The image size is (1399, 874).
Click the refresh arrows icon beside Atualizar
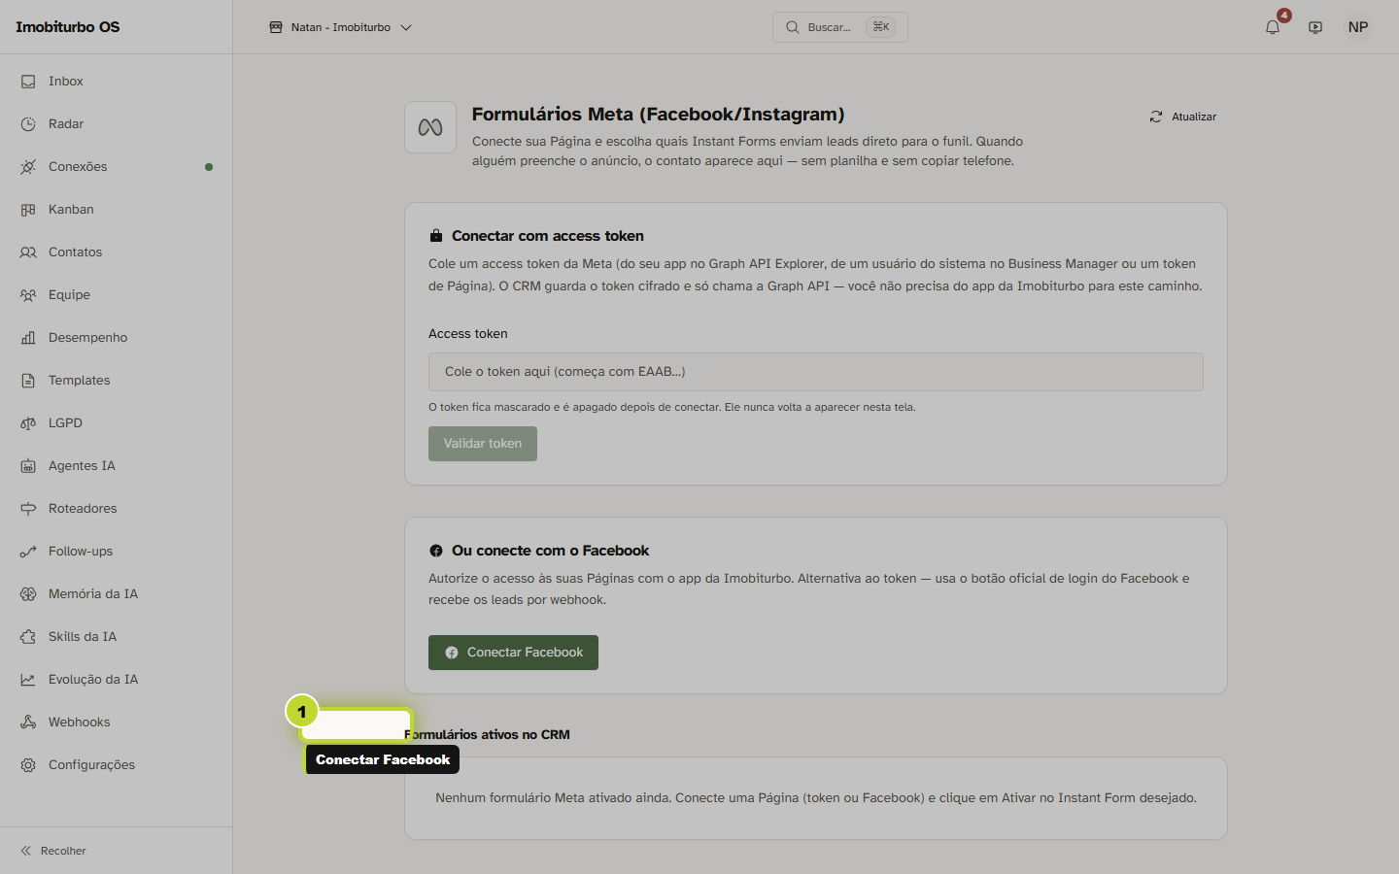click(x=1156, y=117)
